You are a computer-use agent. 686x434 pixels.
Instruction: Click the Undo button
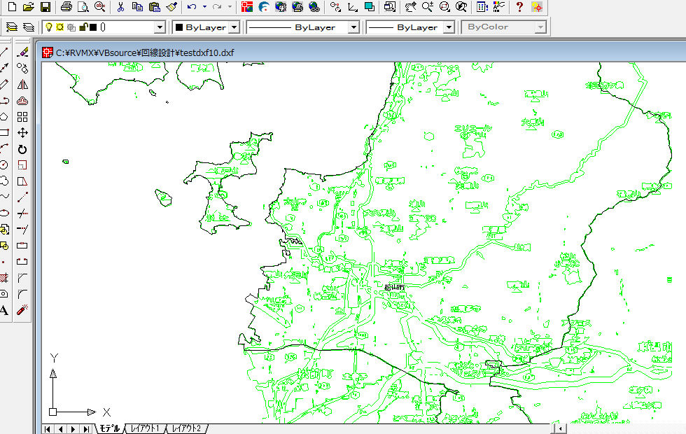pyautogui.click(x=192, y=7)
